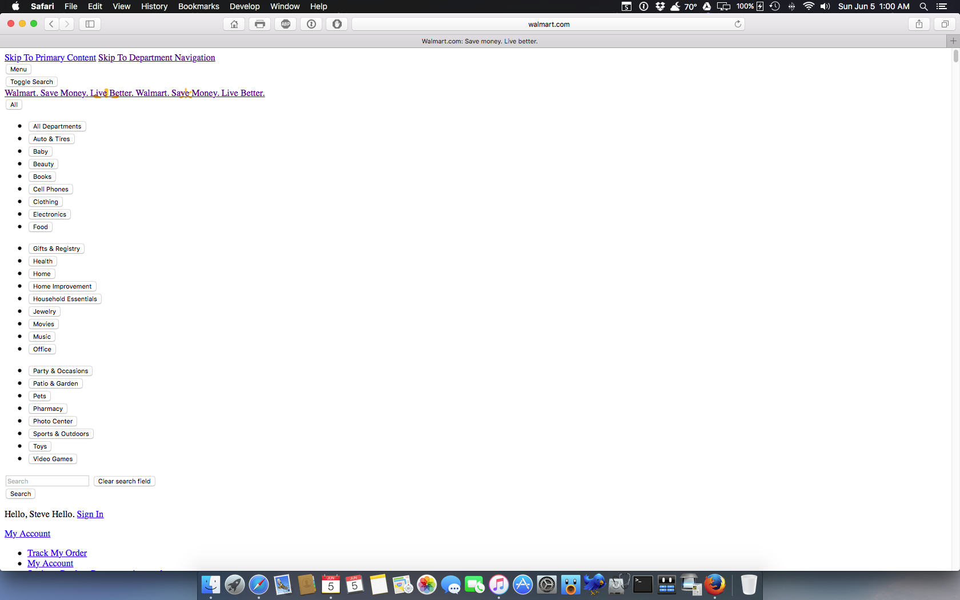
Task: Open the History menu
Action: pyautogui.click(x=154, y=6)
